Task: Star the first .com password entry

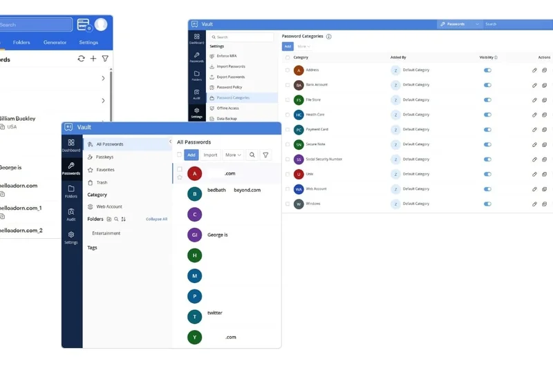Action: pyautogui.click(x=180, y=177)
